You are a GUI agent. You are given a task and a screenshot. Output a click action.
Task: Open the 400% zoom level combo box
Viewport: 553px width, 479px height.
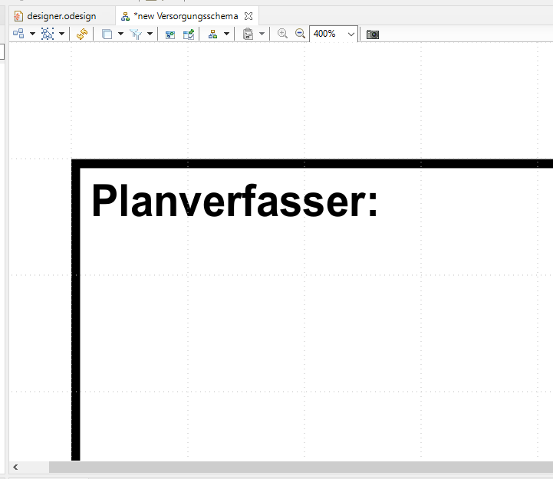point(334,34)
